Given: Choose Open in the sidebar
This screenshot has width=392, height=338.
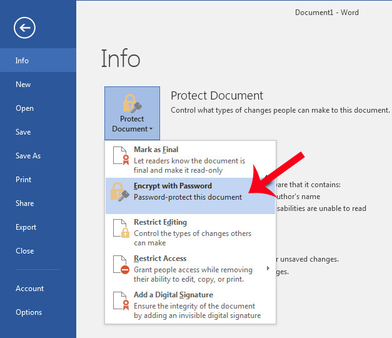Looking at the screenshot, I should (x=24, y=108).
